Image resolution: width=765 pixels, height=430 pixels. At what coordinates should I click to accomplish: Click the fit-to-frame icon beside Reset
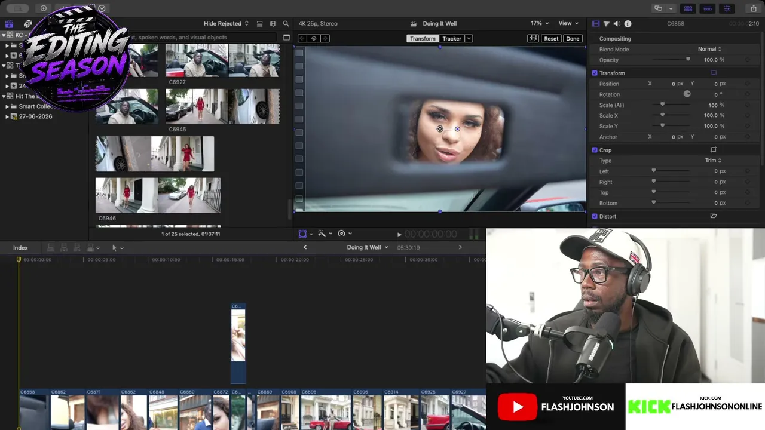[533, 39]
